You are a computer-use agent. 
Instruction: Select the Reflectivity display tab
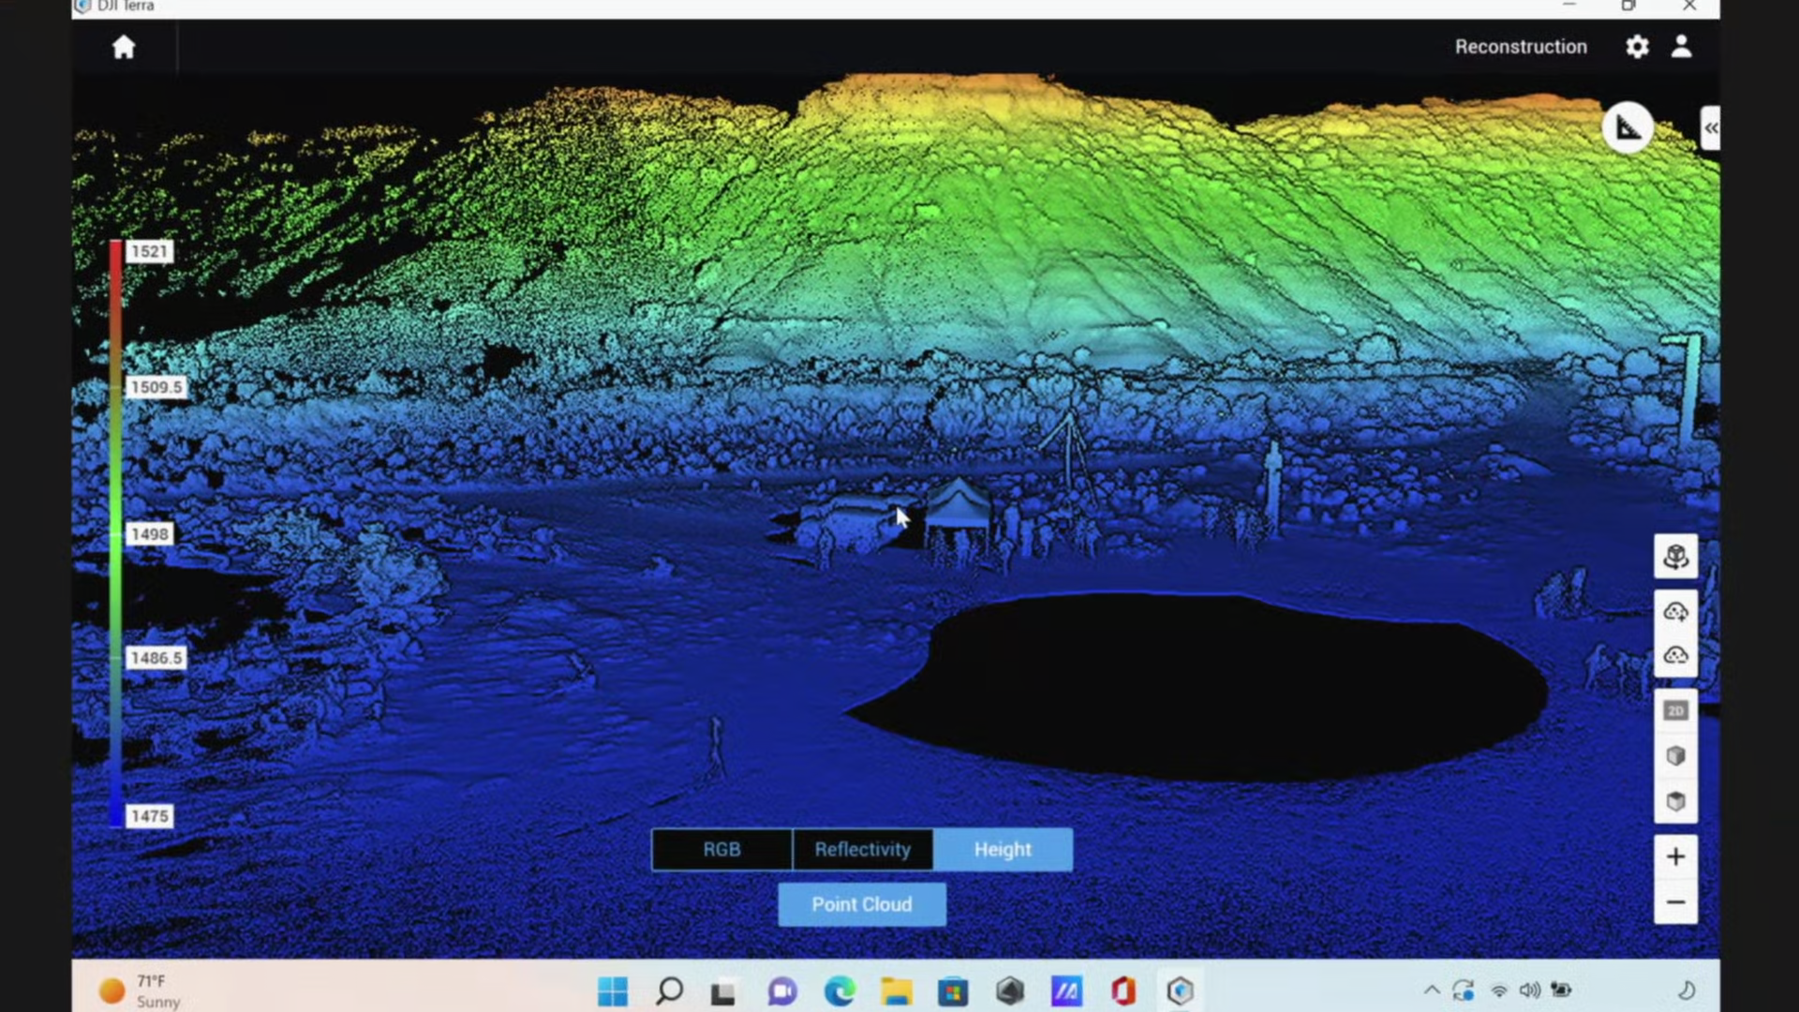862,850
